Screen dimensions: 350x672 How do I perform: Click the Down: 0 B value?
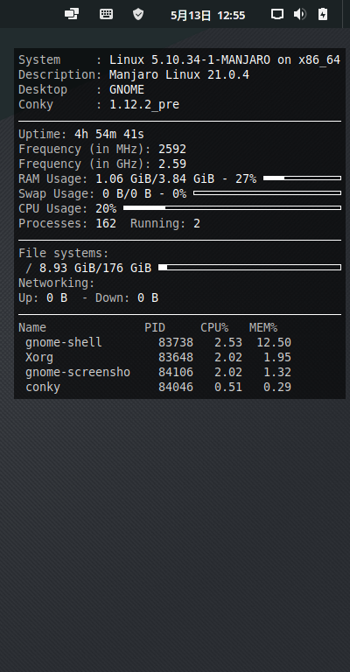click(148, 297)
